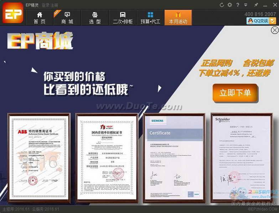Click the EP精灵 window title
The width and height of the screenshot is (279, 213).
32,5
